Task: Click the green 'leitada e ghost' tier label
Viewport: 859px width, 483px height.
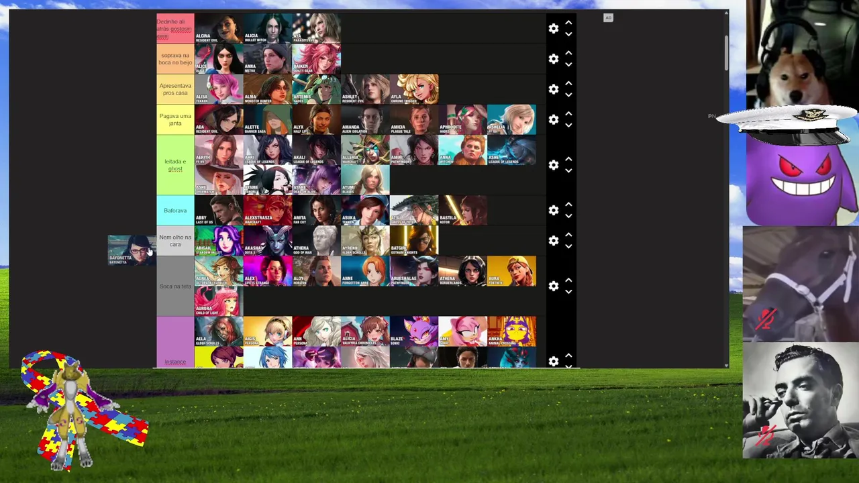Action: tap(175, 165)
